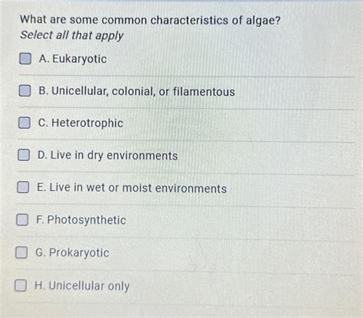
Task: Tick the H. Unicellular only checkbox
Action: pos(21,285)
